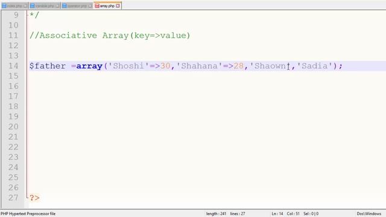
Task: Click the 'Sadia' string
Action: 315,66
